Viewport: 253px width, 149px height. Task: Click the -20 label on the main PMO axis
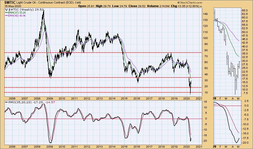(205, 141)
